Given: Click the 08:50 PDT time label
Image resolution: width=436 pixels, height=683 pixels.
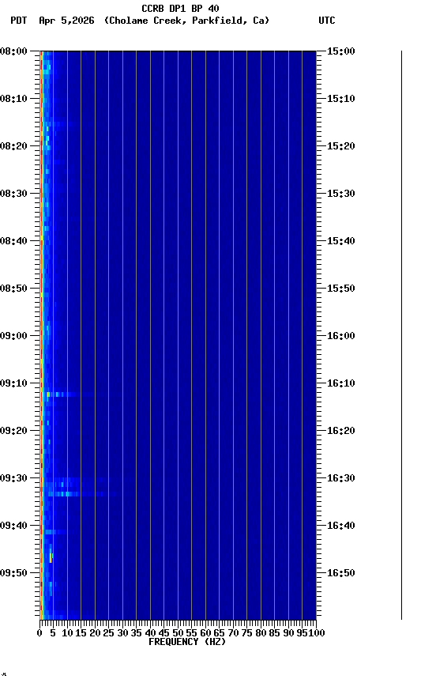Looking at the screenshot, I should click(x=13, y=289).
